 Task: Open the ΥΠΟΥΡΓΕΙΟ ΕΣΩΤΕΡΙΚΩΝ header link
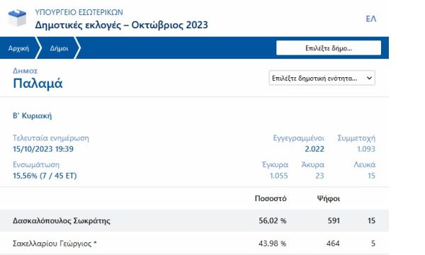79,13
